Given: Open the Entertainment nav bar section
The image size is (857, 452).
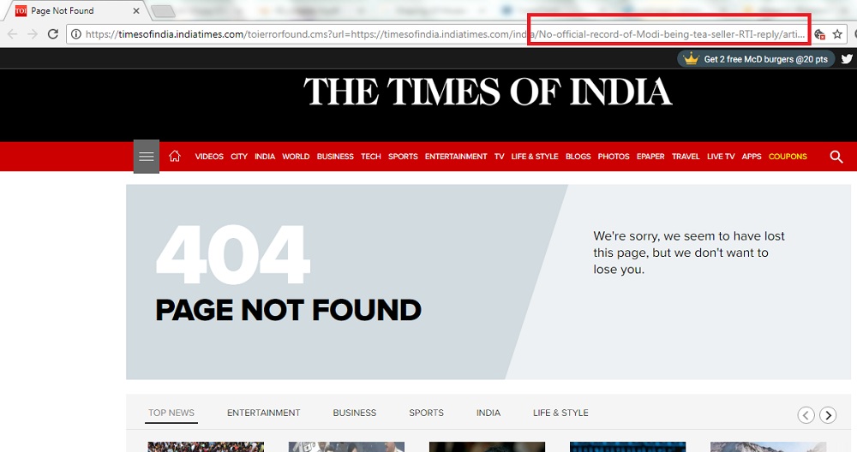Looking at the screenshot, I should tap(456, 156).
